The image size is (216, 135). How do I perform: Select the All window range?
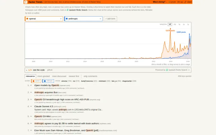pyautogui.click(x=170, y=24)
